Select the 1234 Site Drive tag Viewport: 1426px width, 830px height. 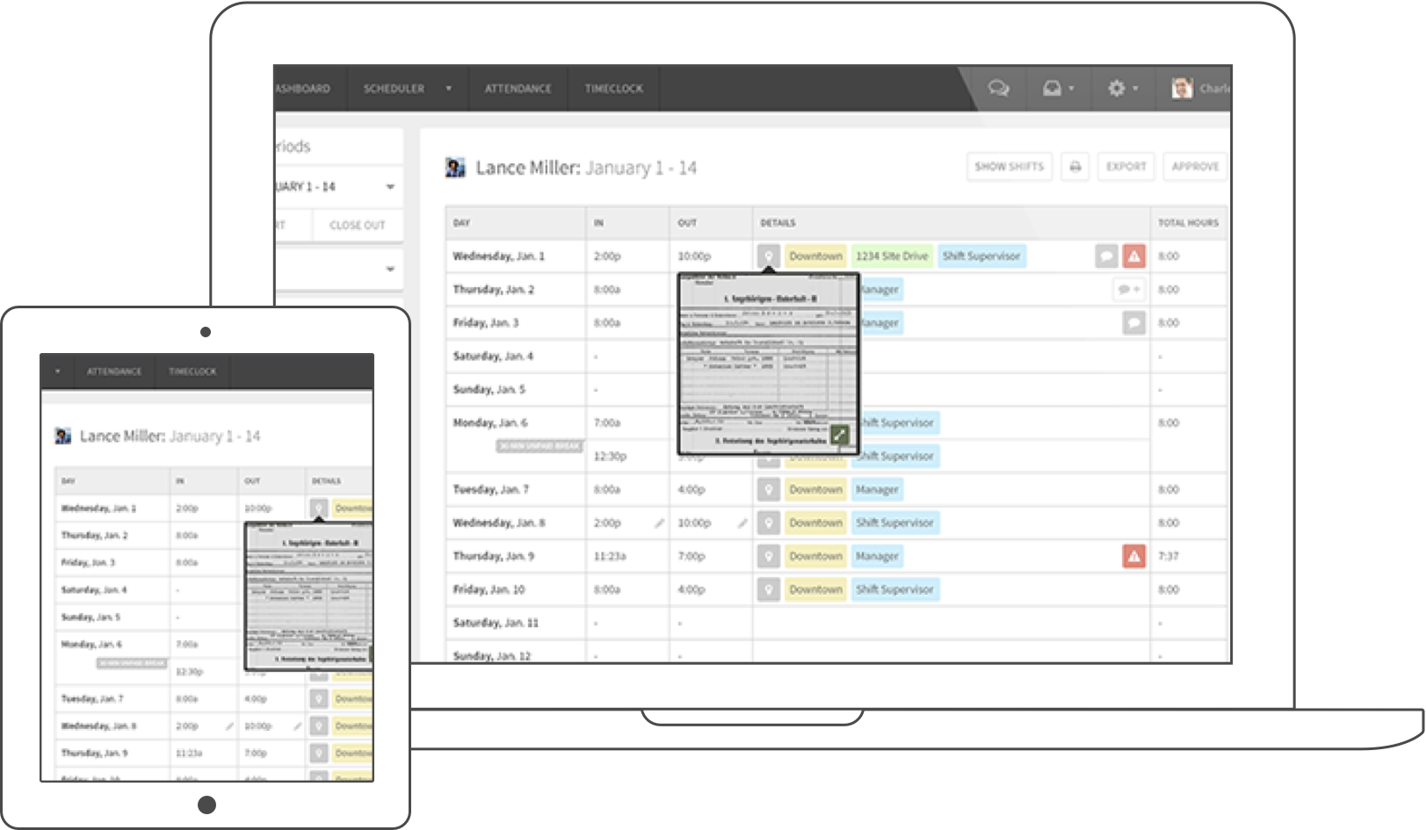(892, 256)
